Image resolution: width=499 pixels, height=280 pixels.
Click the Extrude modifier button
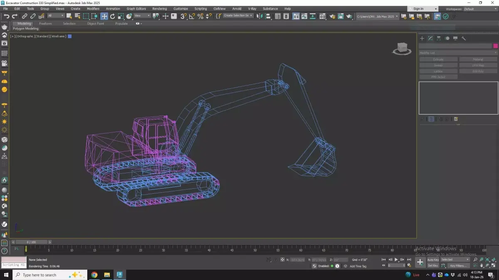coord(438,59)
